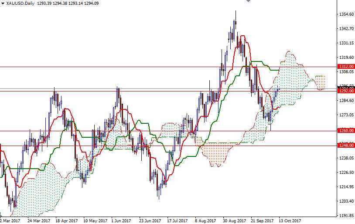Viewport: 355px width, 224px height.
Task: Click the 1191.85 price axis value
Action: click(346, 215)
